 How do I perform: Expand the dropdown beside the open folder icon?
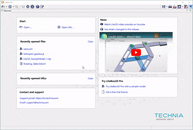[6, 7]
